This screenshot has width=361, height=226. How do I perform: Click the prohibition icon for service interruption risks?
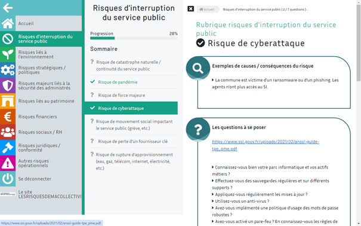(x=8, y=39)
